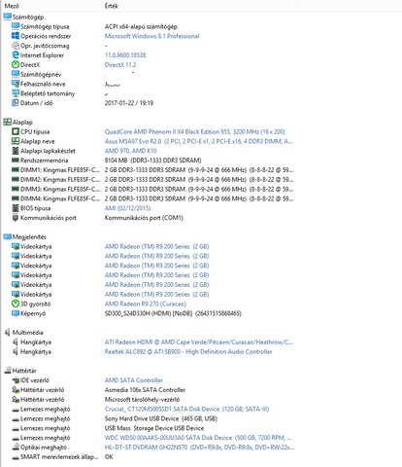
Task: Open the Crucial_CT120M500SSD1 disk link
Action: tap(186, 409)
